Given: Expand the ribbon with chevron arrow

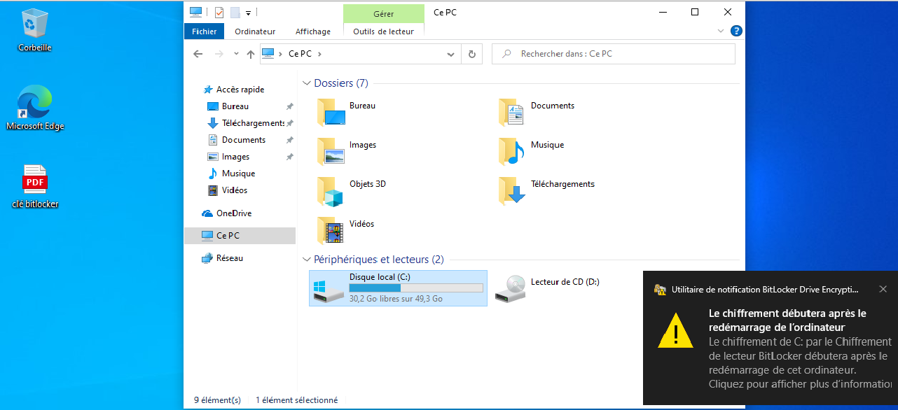Looking at the screenshot, I should point(721,31).
